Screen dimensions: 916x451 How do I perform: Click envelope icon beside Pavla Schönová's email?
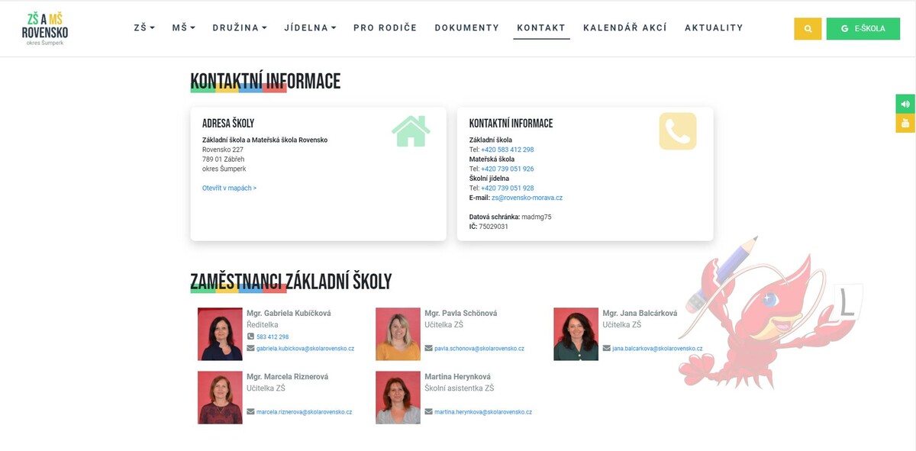click(428, 348)
